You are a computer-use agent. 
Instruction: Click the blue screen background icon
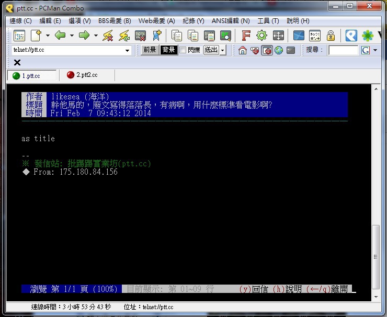point(299,36)
